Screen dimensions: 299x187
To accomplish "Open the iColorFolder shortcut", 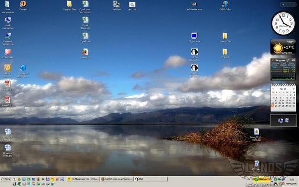I will coord(7,52).
